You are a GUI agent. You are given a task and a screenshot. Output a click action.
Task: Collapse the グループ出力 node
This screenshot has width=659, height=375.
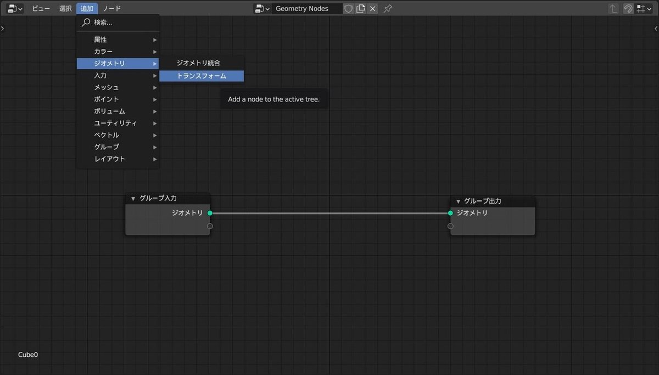click(x=458, y=202)
